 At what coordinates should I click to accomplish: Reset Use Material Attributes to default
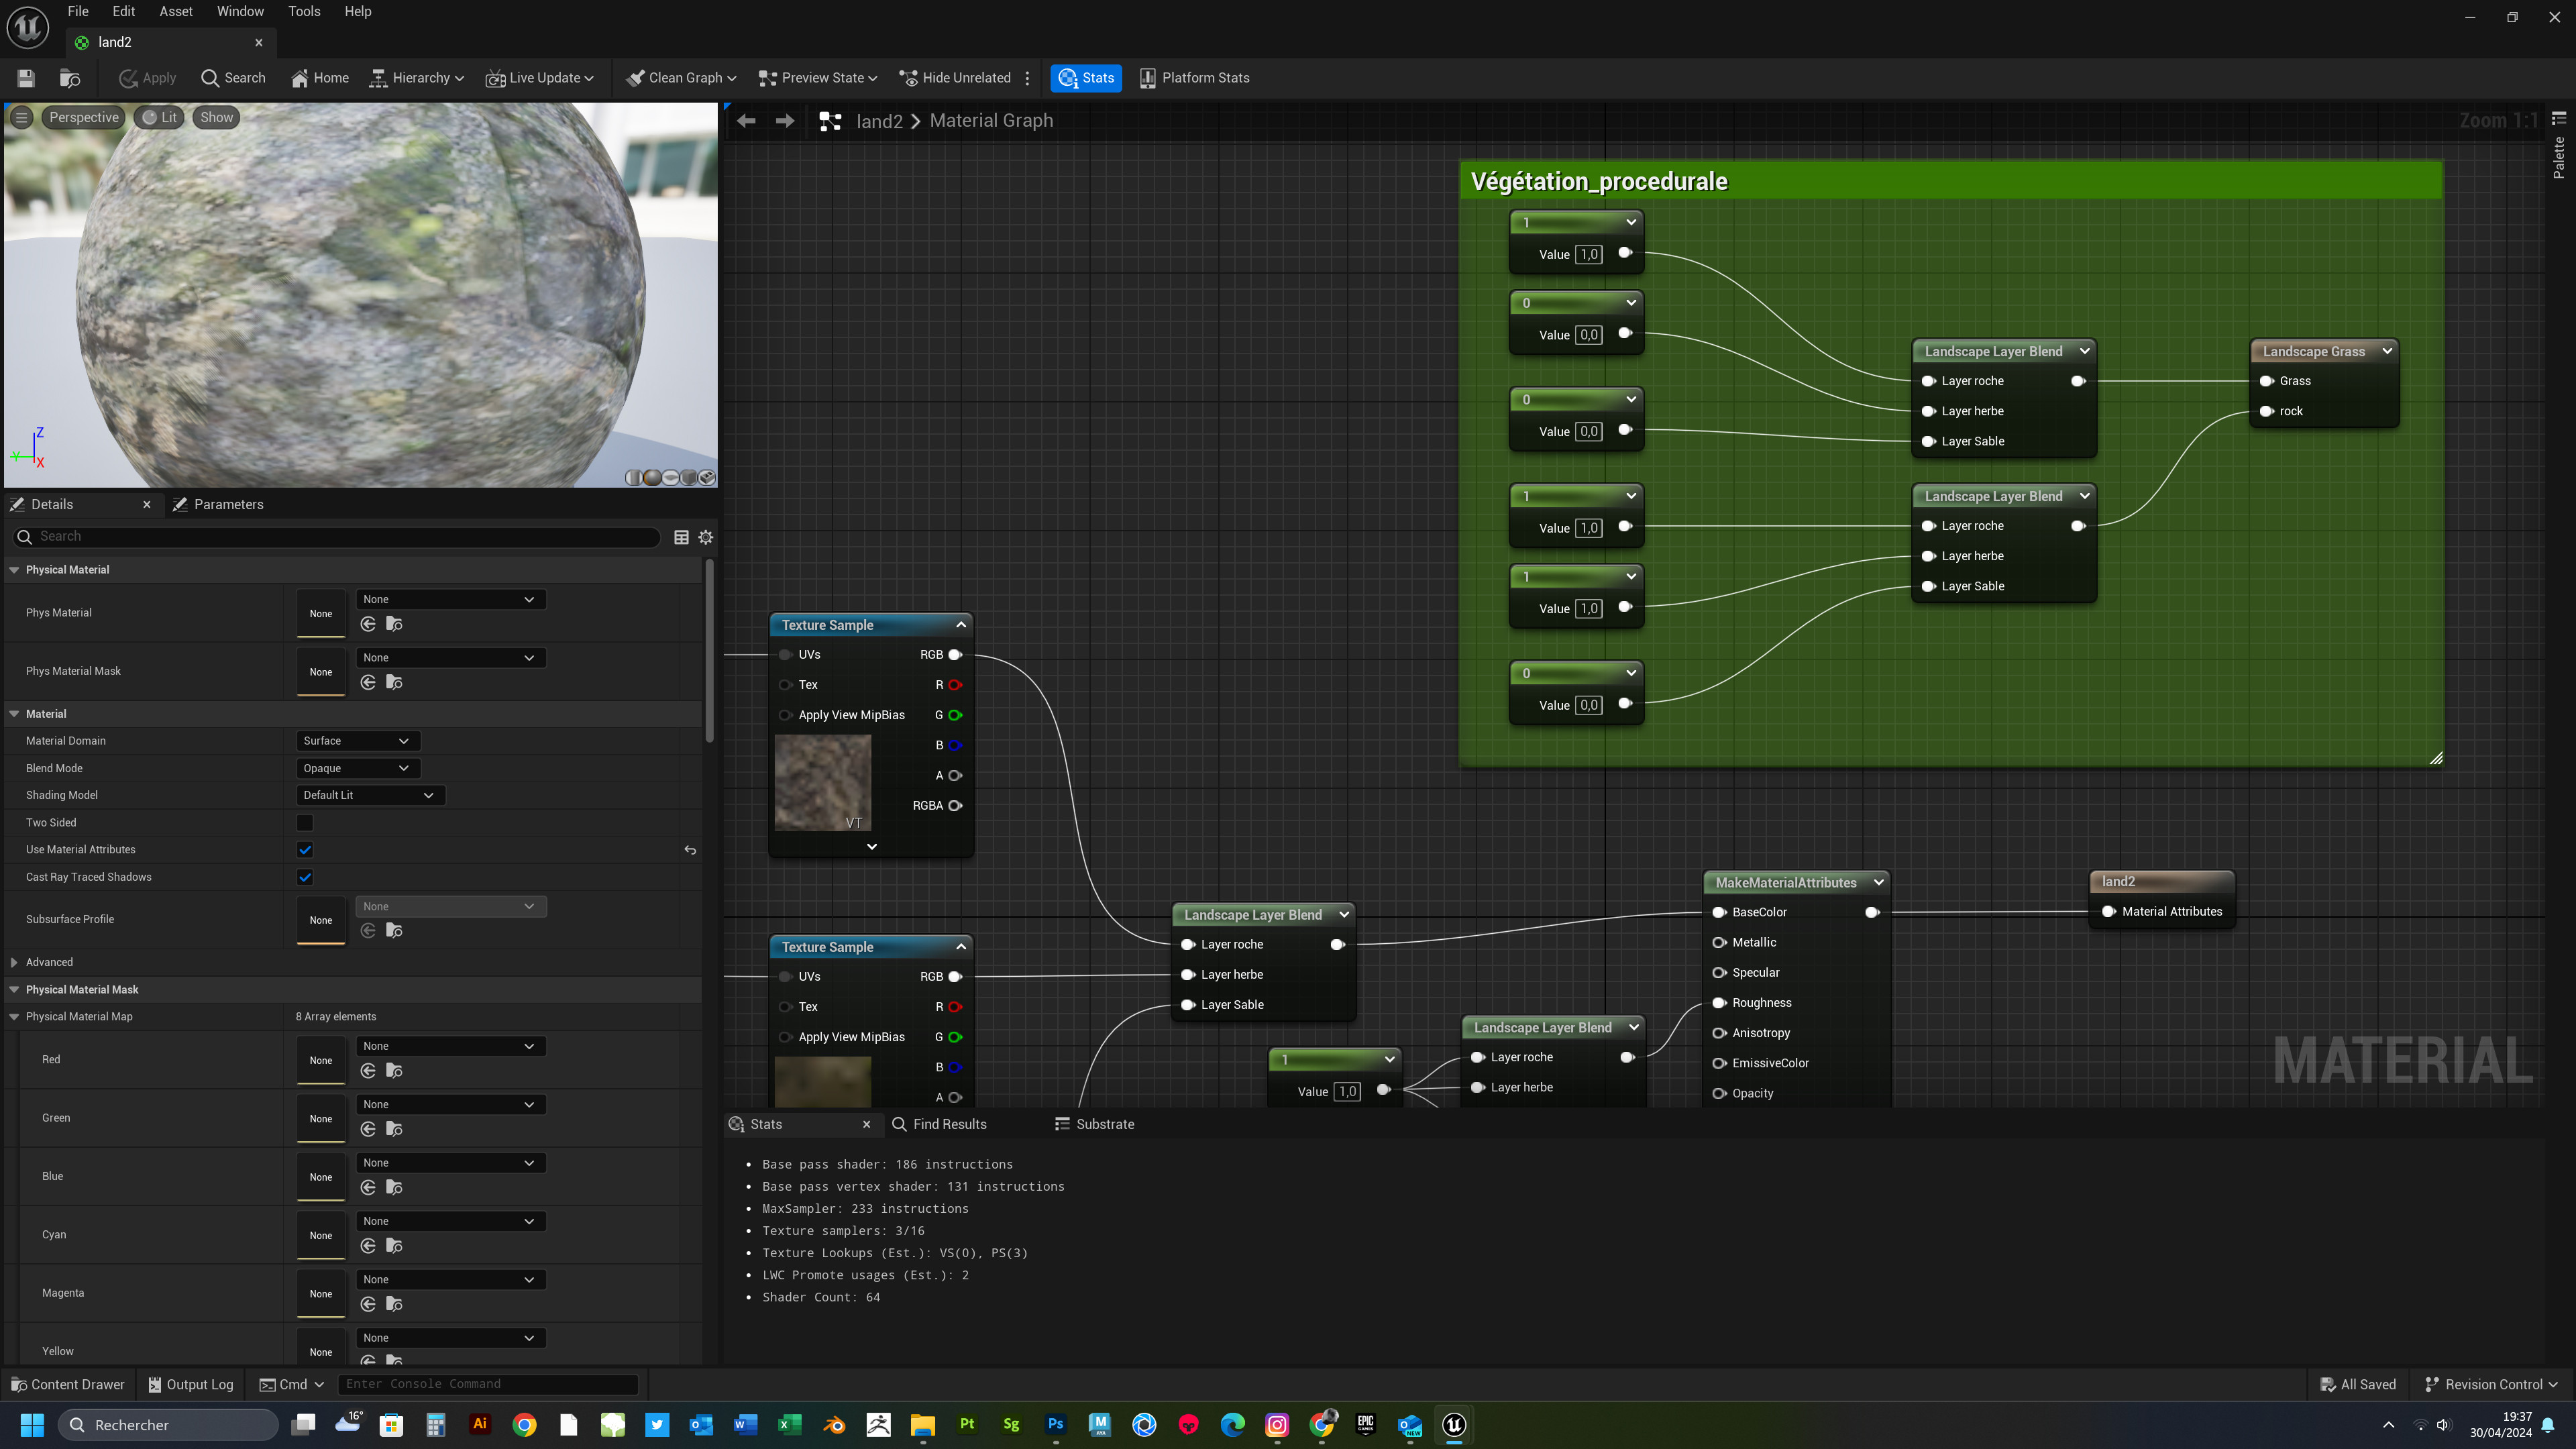point(690,850)
